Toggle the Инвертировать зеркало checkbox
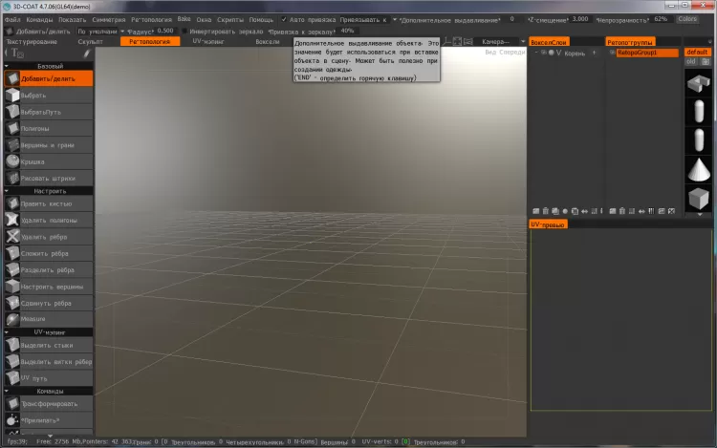Image resolution: width=717 pixels, height=448 pixels. click(185, 32)
